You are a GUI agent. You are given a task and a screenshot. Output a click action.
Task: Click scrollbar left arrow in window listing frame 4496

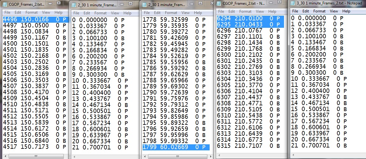point(5,156)
